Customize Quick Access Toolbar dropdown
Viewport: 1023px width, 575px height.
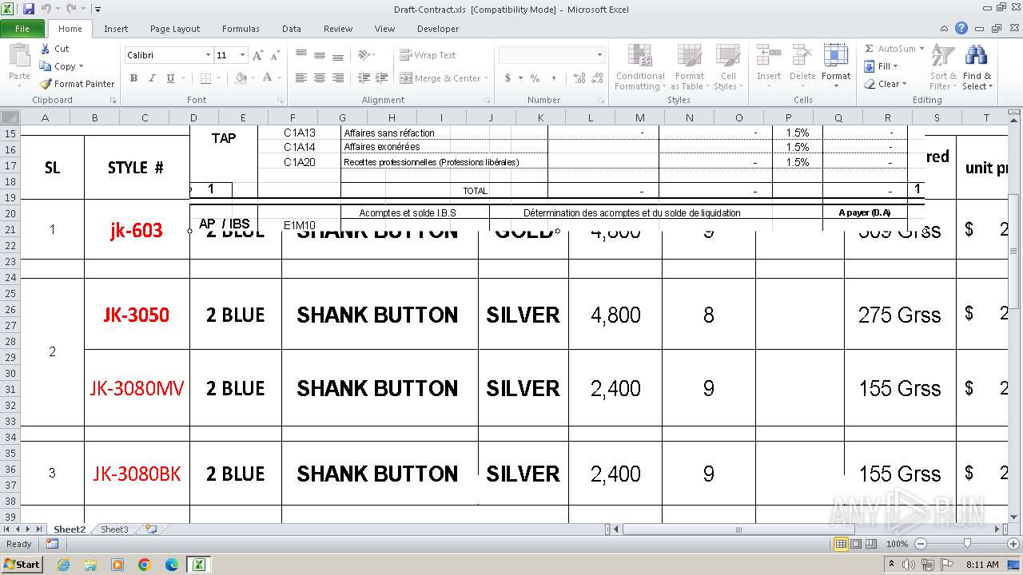tap(98, 10)
